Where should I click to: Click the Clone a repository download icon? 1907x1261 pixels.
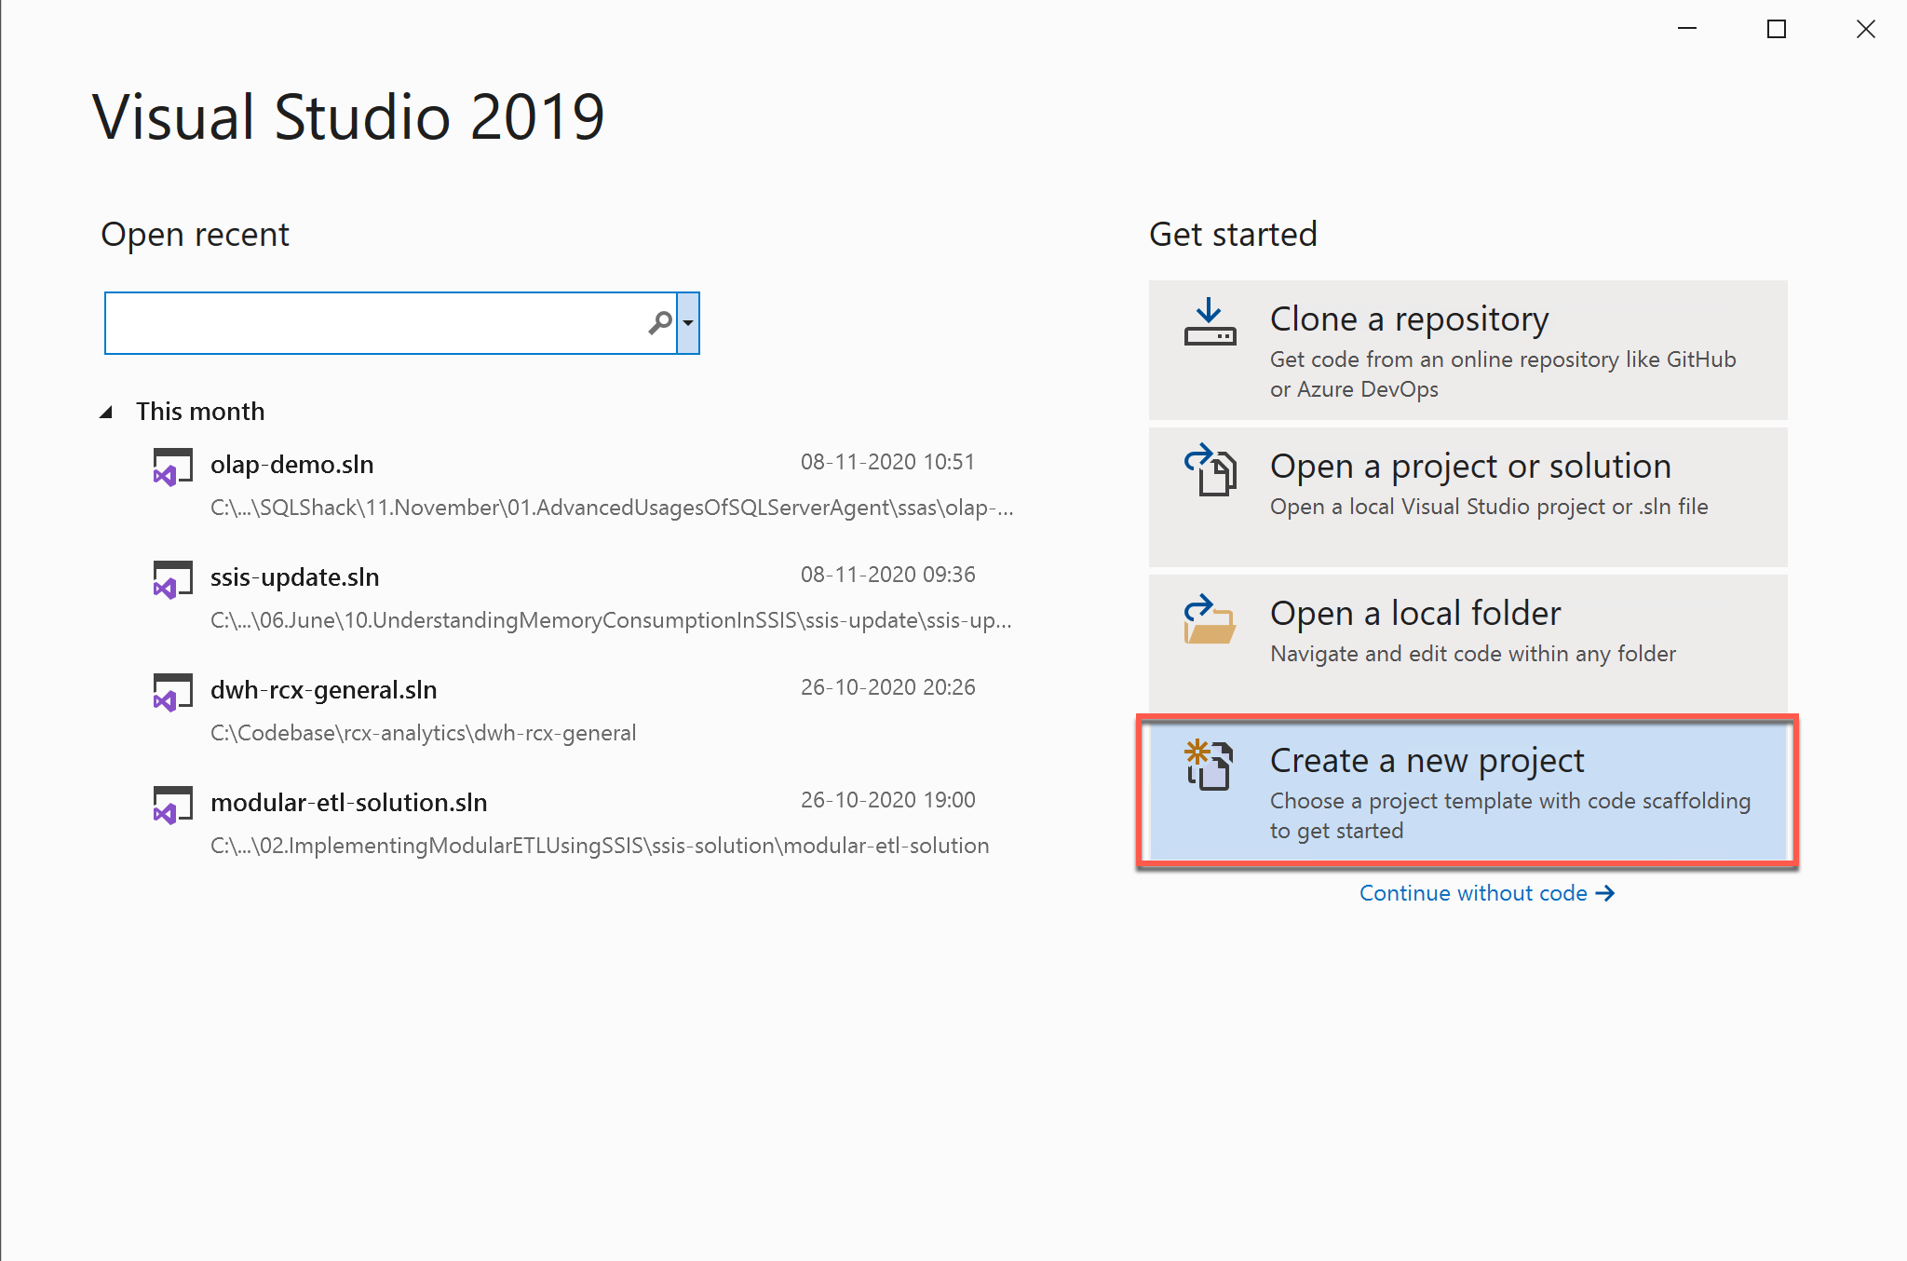pyautogui.click(x=1210, y=322)
